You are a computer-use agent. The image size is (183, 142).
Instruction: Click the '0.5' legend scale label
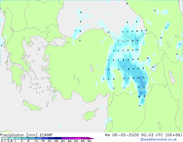click(x=10, y=141)
